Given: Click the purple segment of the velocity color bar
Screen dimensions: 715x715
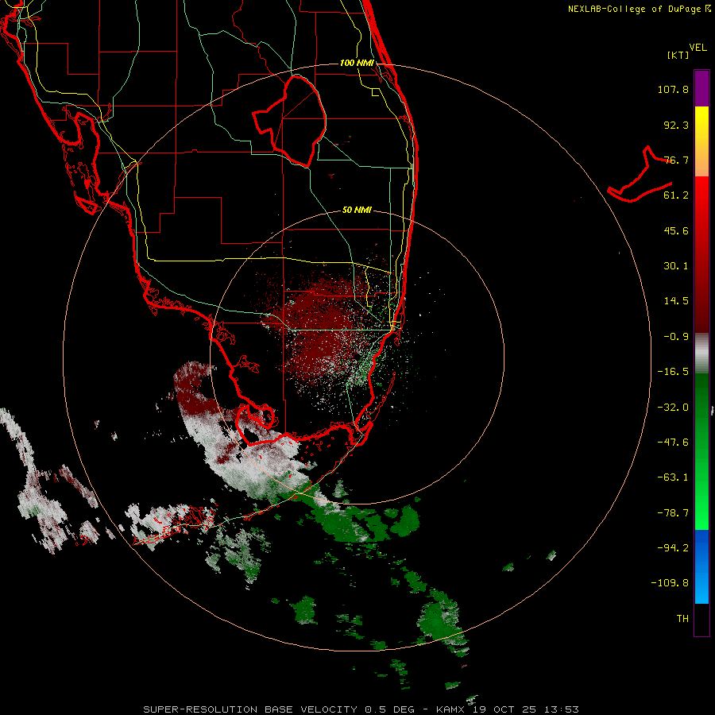Looking at the screenshot, I should coord(701,88).
